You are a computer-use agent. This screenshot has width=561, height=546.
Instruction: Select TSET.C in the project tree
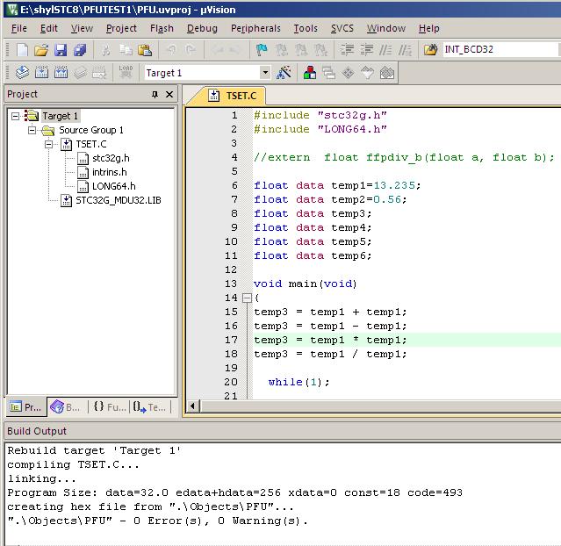pos(91,144)
